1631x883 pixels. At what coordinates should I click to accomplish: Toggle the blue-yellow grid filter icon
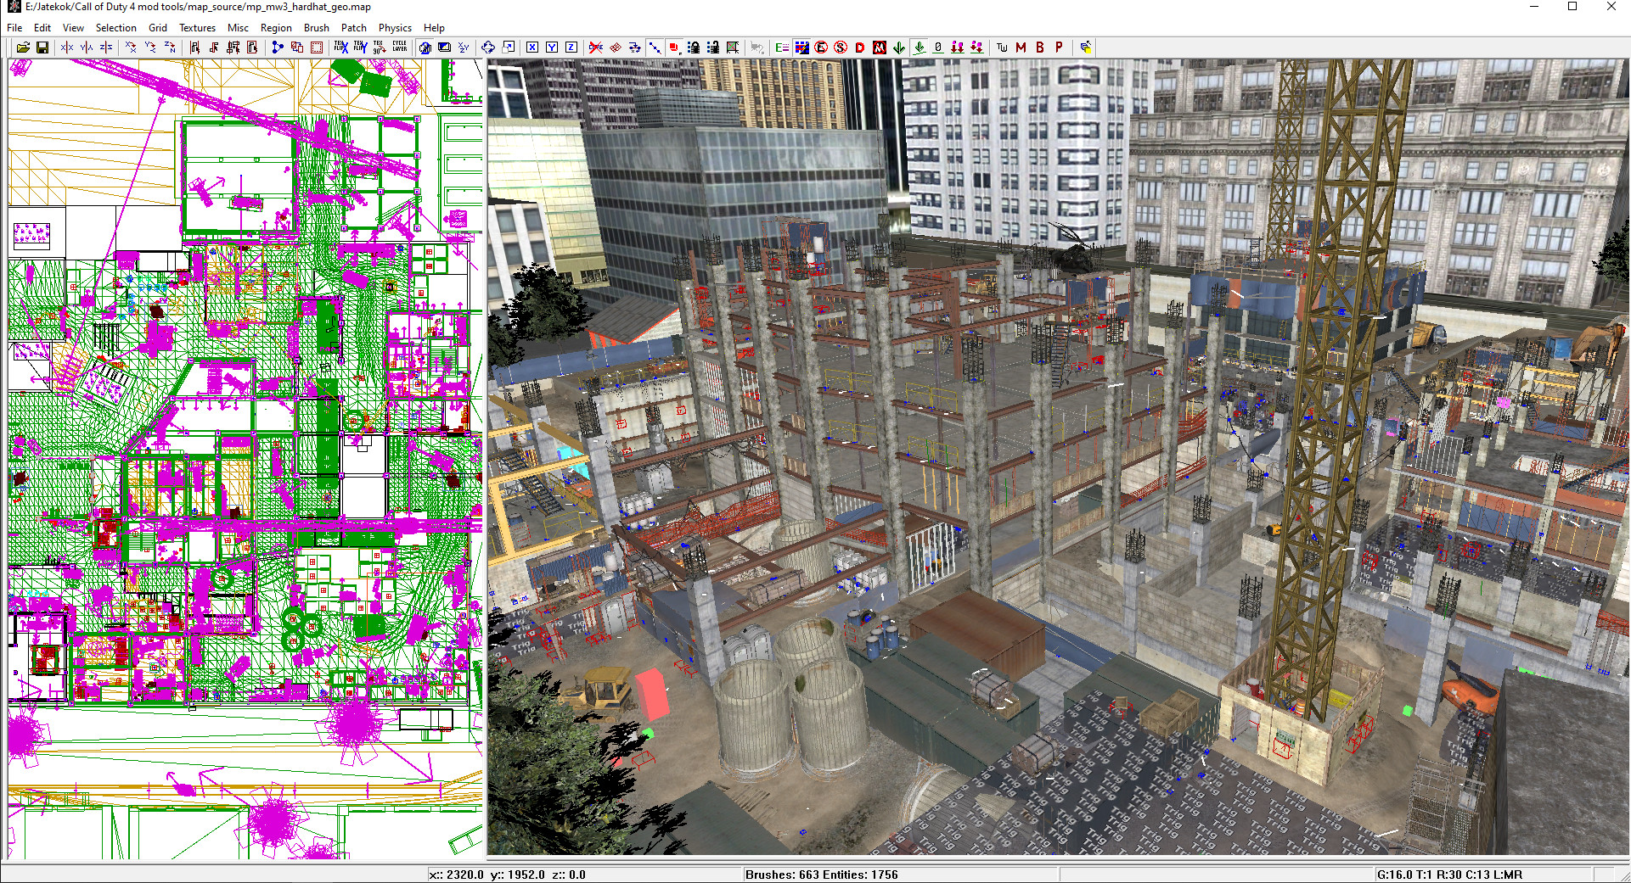(801, 48)
